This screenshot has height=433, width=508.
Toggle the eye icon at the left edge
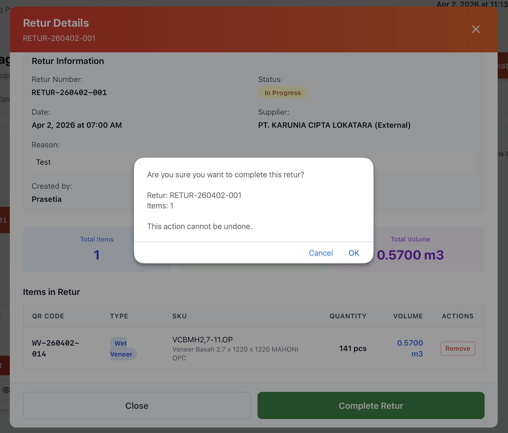[6, 390]
